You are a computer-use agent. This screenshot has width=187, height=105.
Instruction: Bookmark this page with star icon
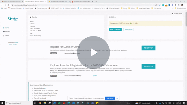[x=159, y=5]
